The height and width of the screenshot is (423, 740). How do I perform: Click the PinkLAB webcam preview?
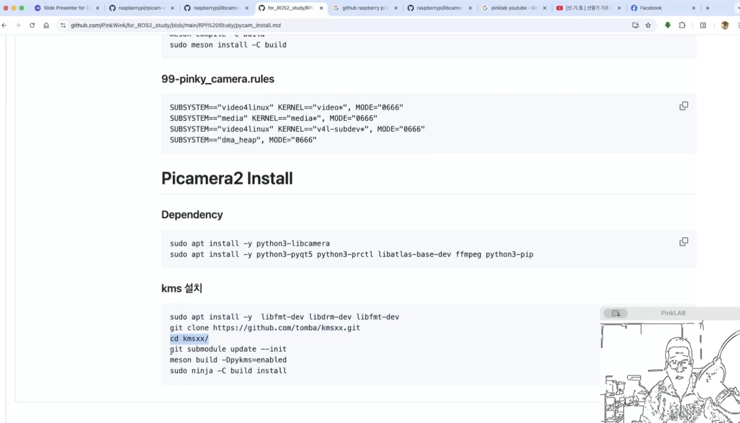pos(670,372)
